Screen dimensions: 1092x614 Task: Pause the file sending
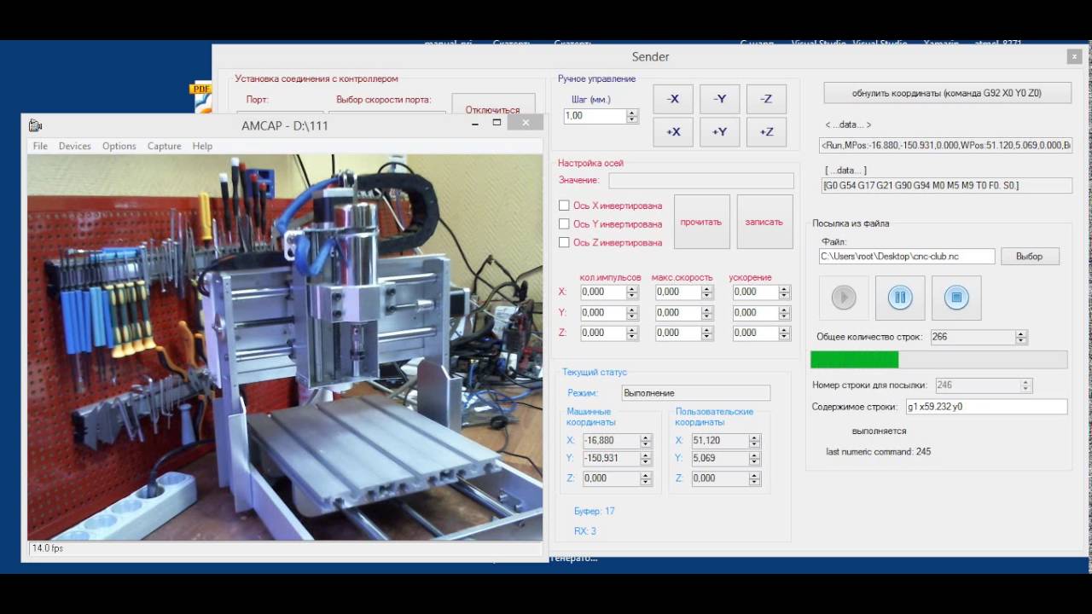900,298
